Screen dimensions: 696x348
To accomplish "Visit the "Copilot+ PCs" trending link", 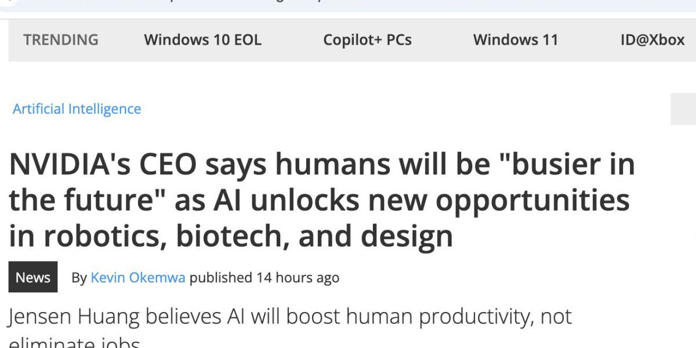I will click(x=368, y=40).
